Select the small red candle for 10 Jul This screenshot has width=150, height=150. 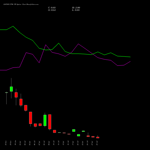point(55,131)
